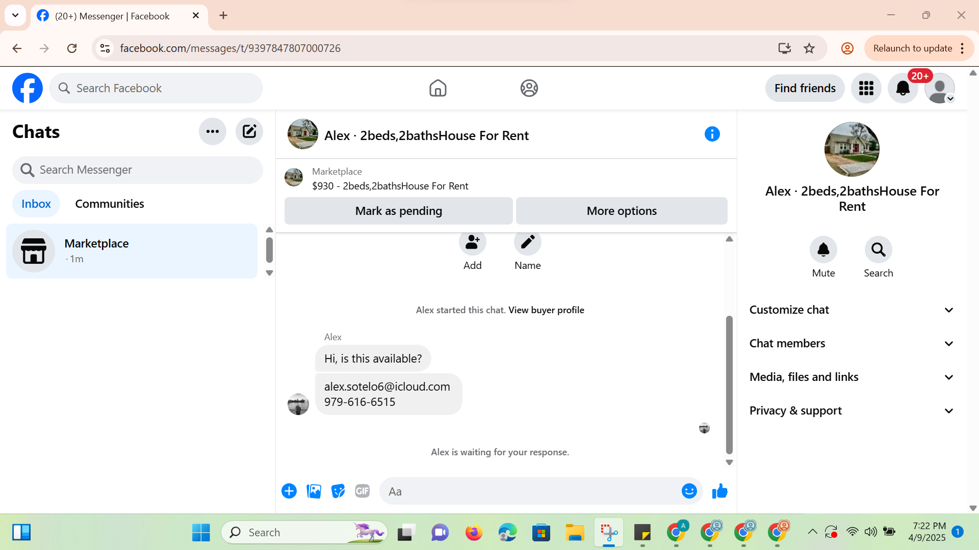Bookmark this page with the star icon
This screenshot has height=550, width=979.
pyautogui.click(x=809, y=48)
